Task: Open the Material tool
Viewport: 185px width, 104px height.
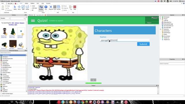Action: click(51, 7)
